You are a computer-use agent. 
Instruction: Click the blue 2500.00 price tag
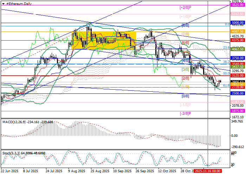[238, 93]
